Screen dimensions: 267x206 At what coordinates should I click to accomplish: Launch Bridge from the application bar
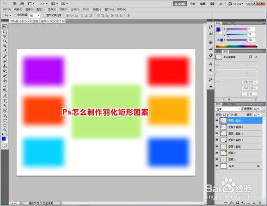(14, 4)
